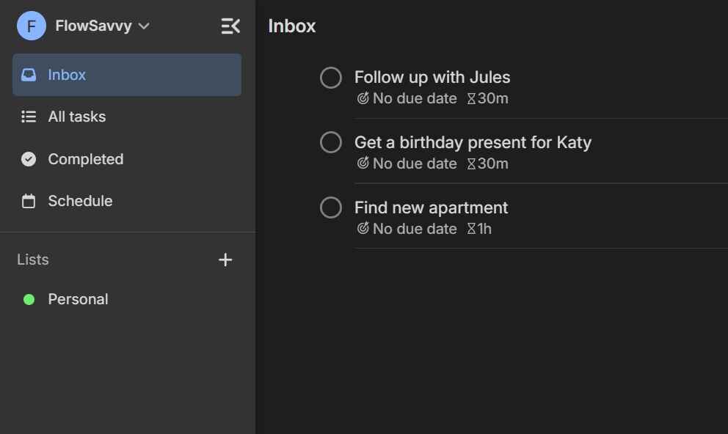Check off Follow up with Jules

(x=330, y=77)
